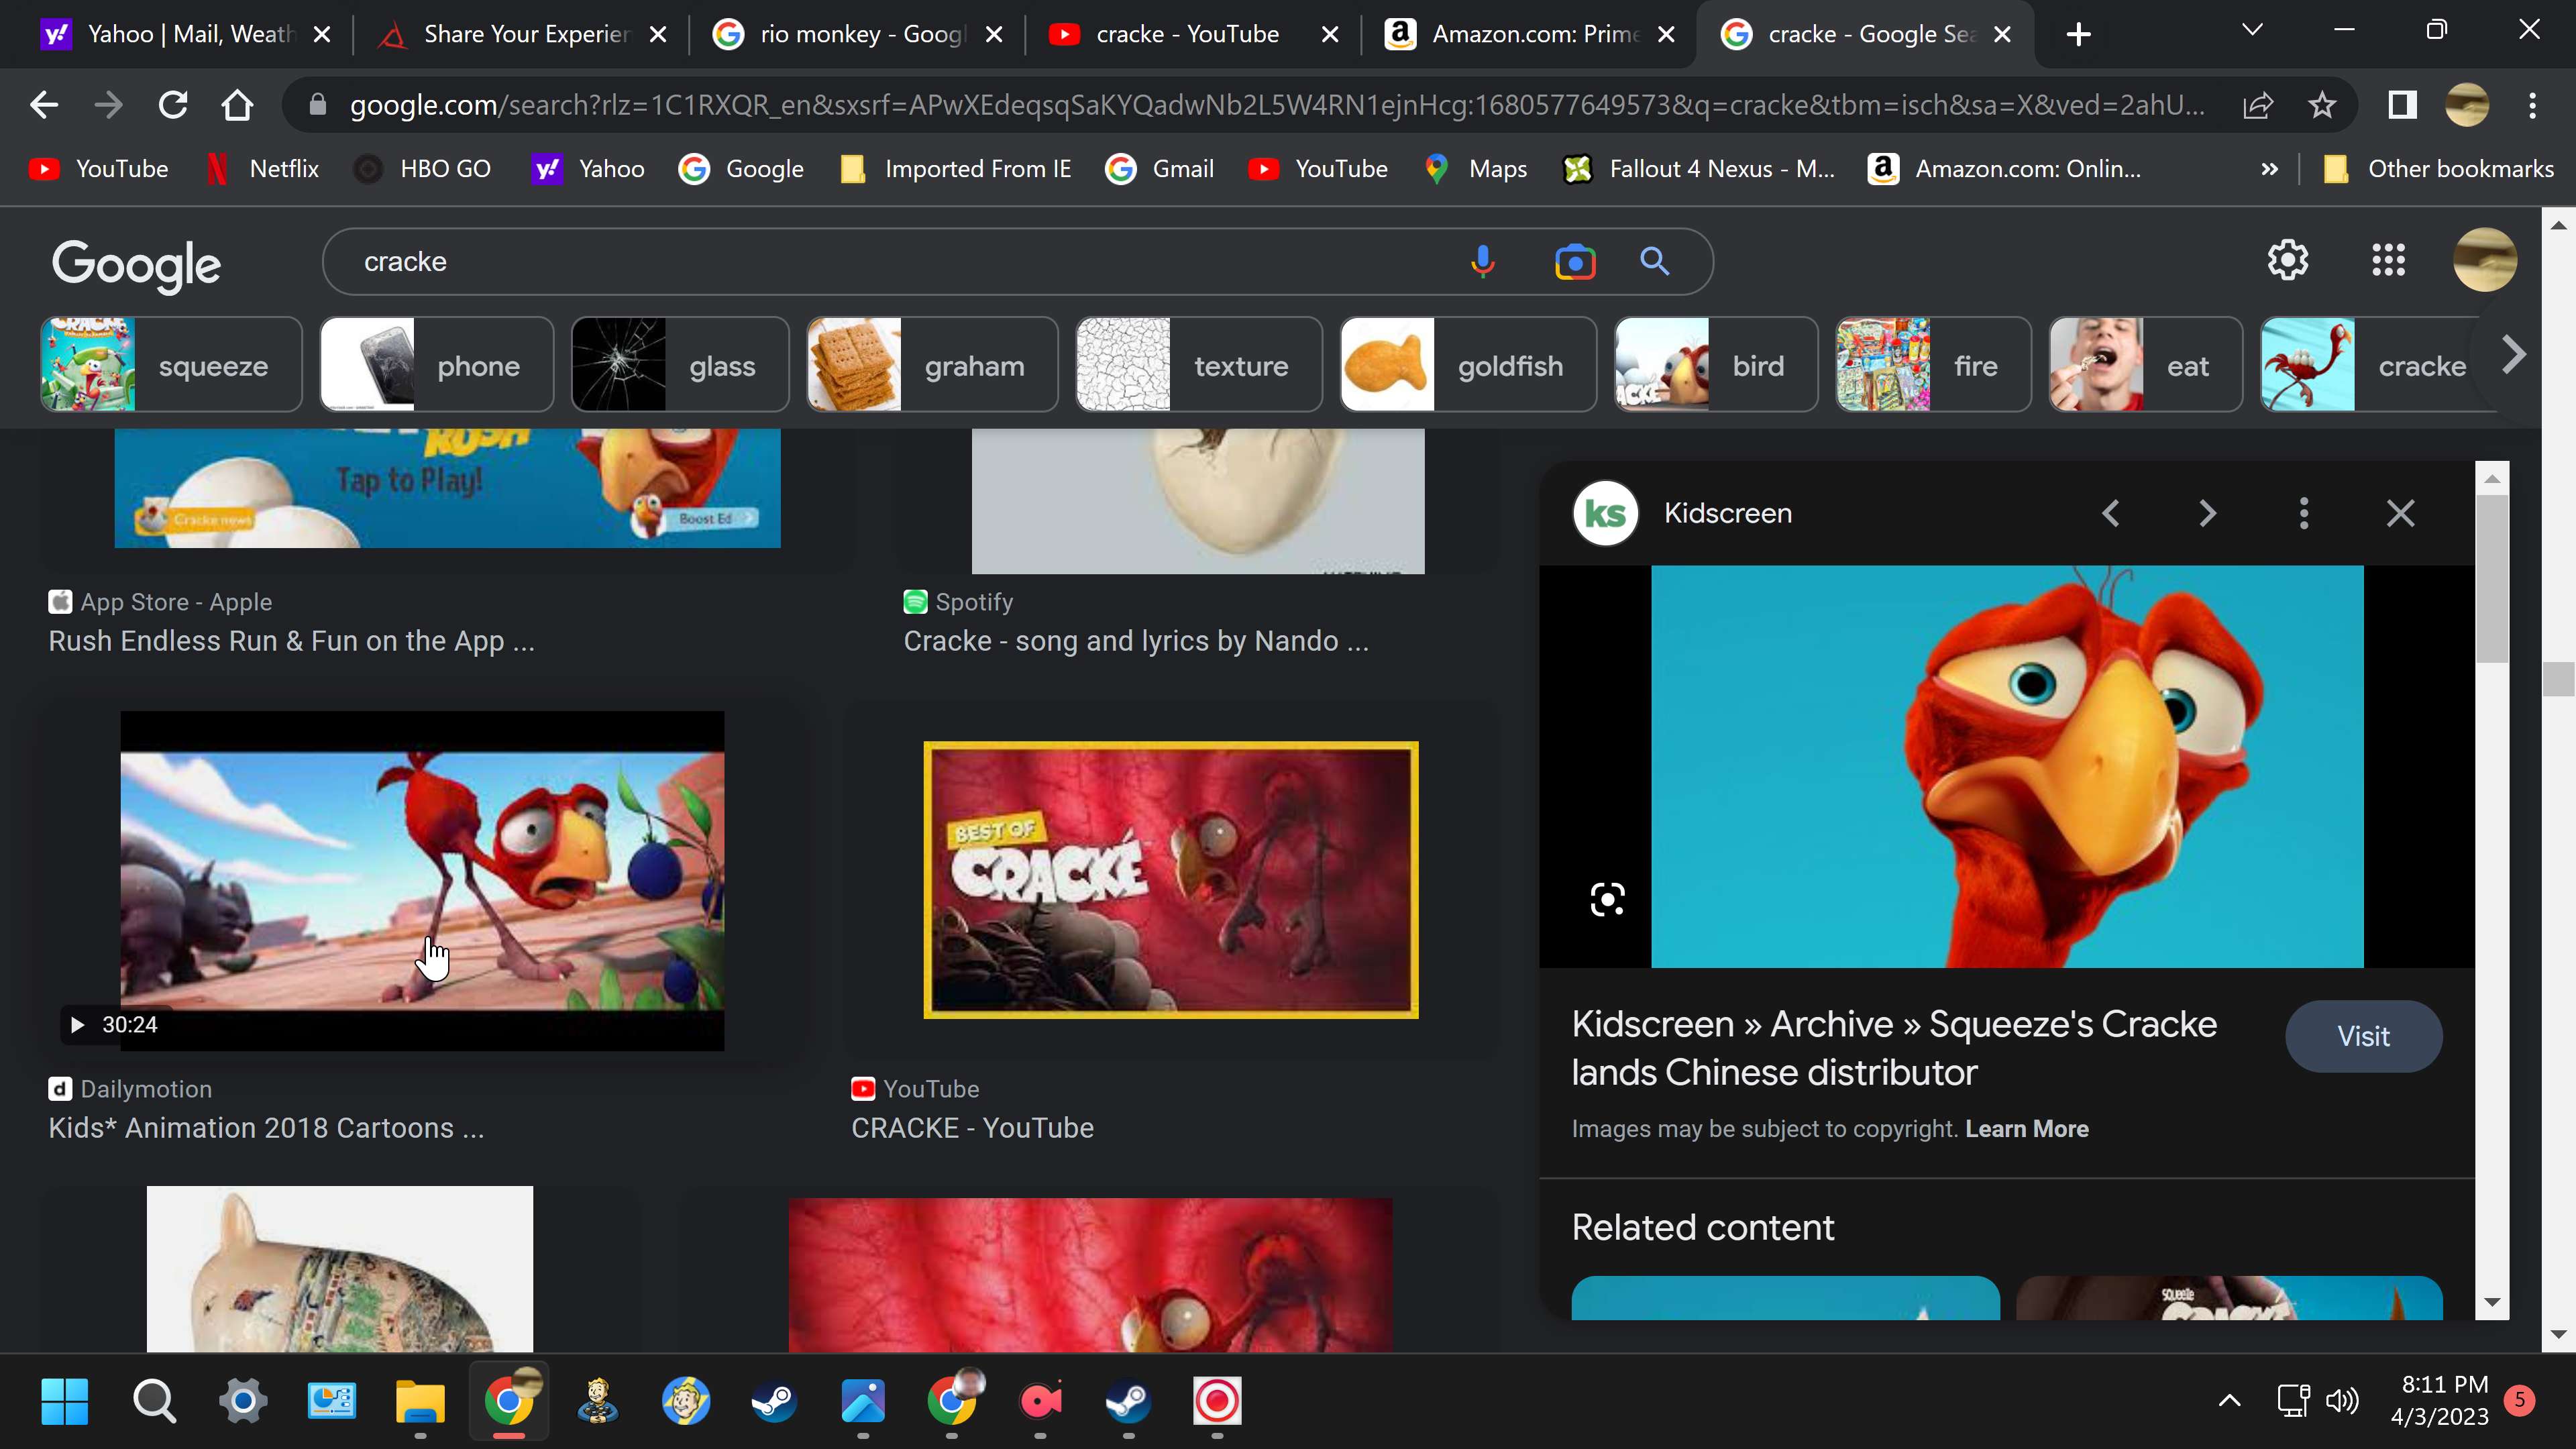Viewport: 2576px width, 1449px height.
Task: Click the browser home button
Action: click(237, 105)
